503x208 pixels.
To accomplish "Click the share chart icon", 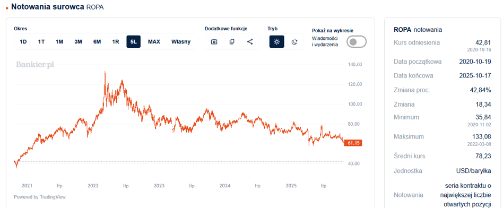I will point(250,42).
